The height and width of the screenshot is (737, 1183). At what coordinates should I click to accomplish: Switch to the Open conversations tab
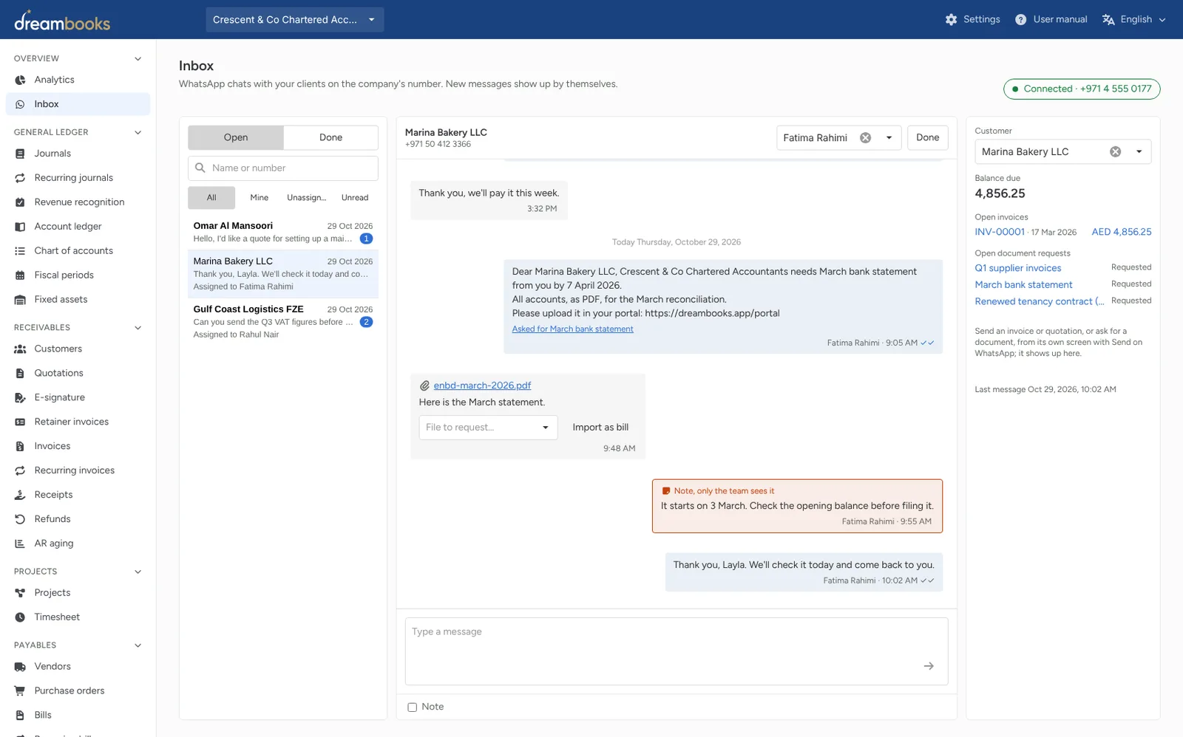236,137
